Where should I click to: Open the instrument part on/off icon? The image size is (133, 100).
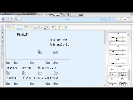pyautogui.click(x=47, y=27)
